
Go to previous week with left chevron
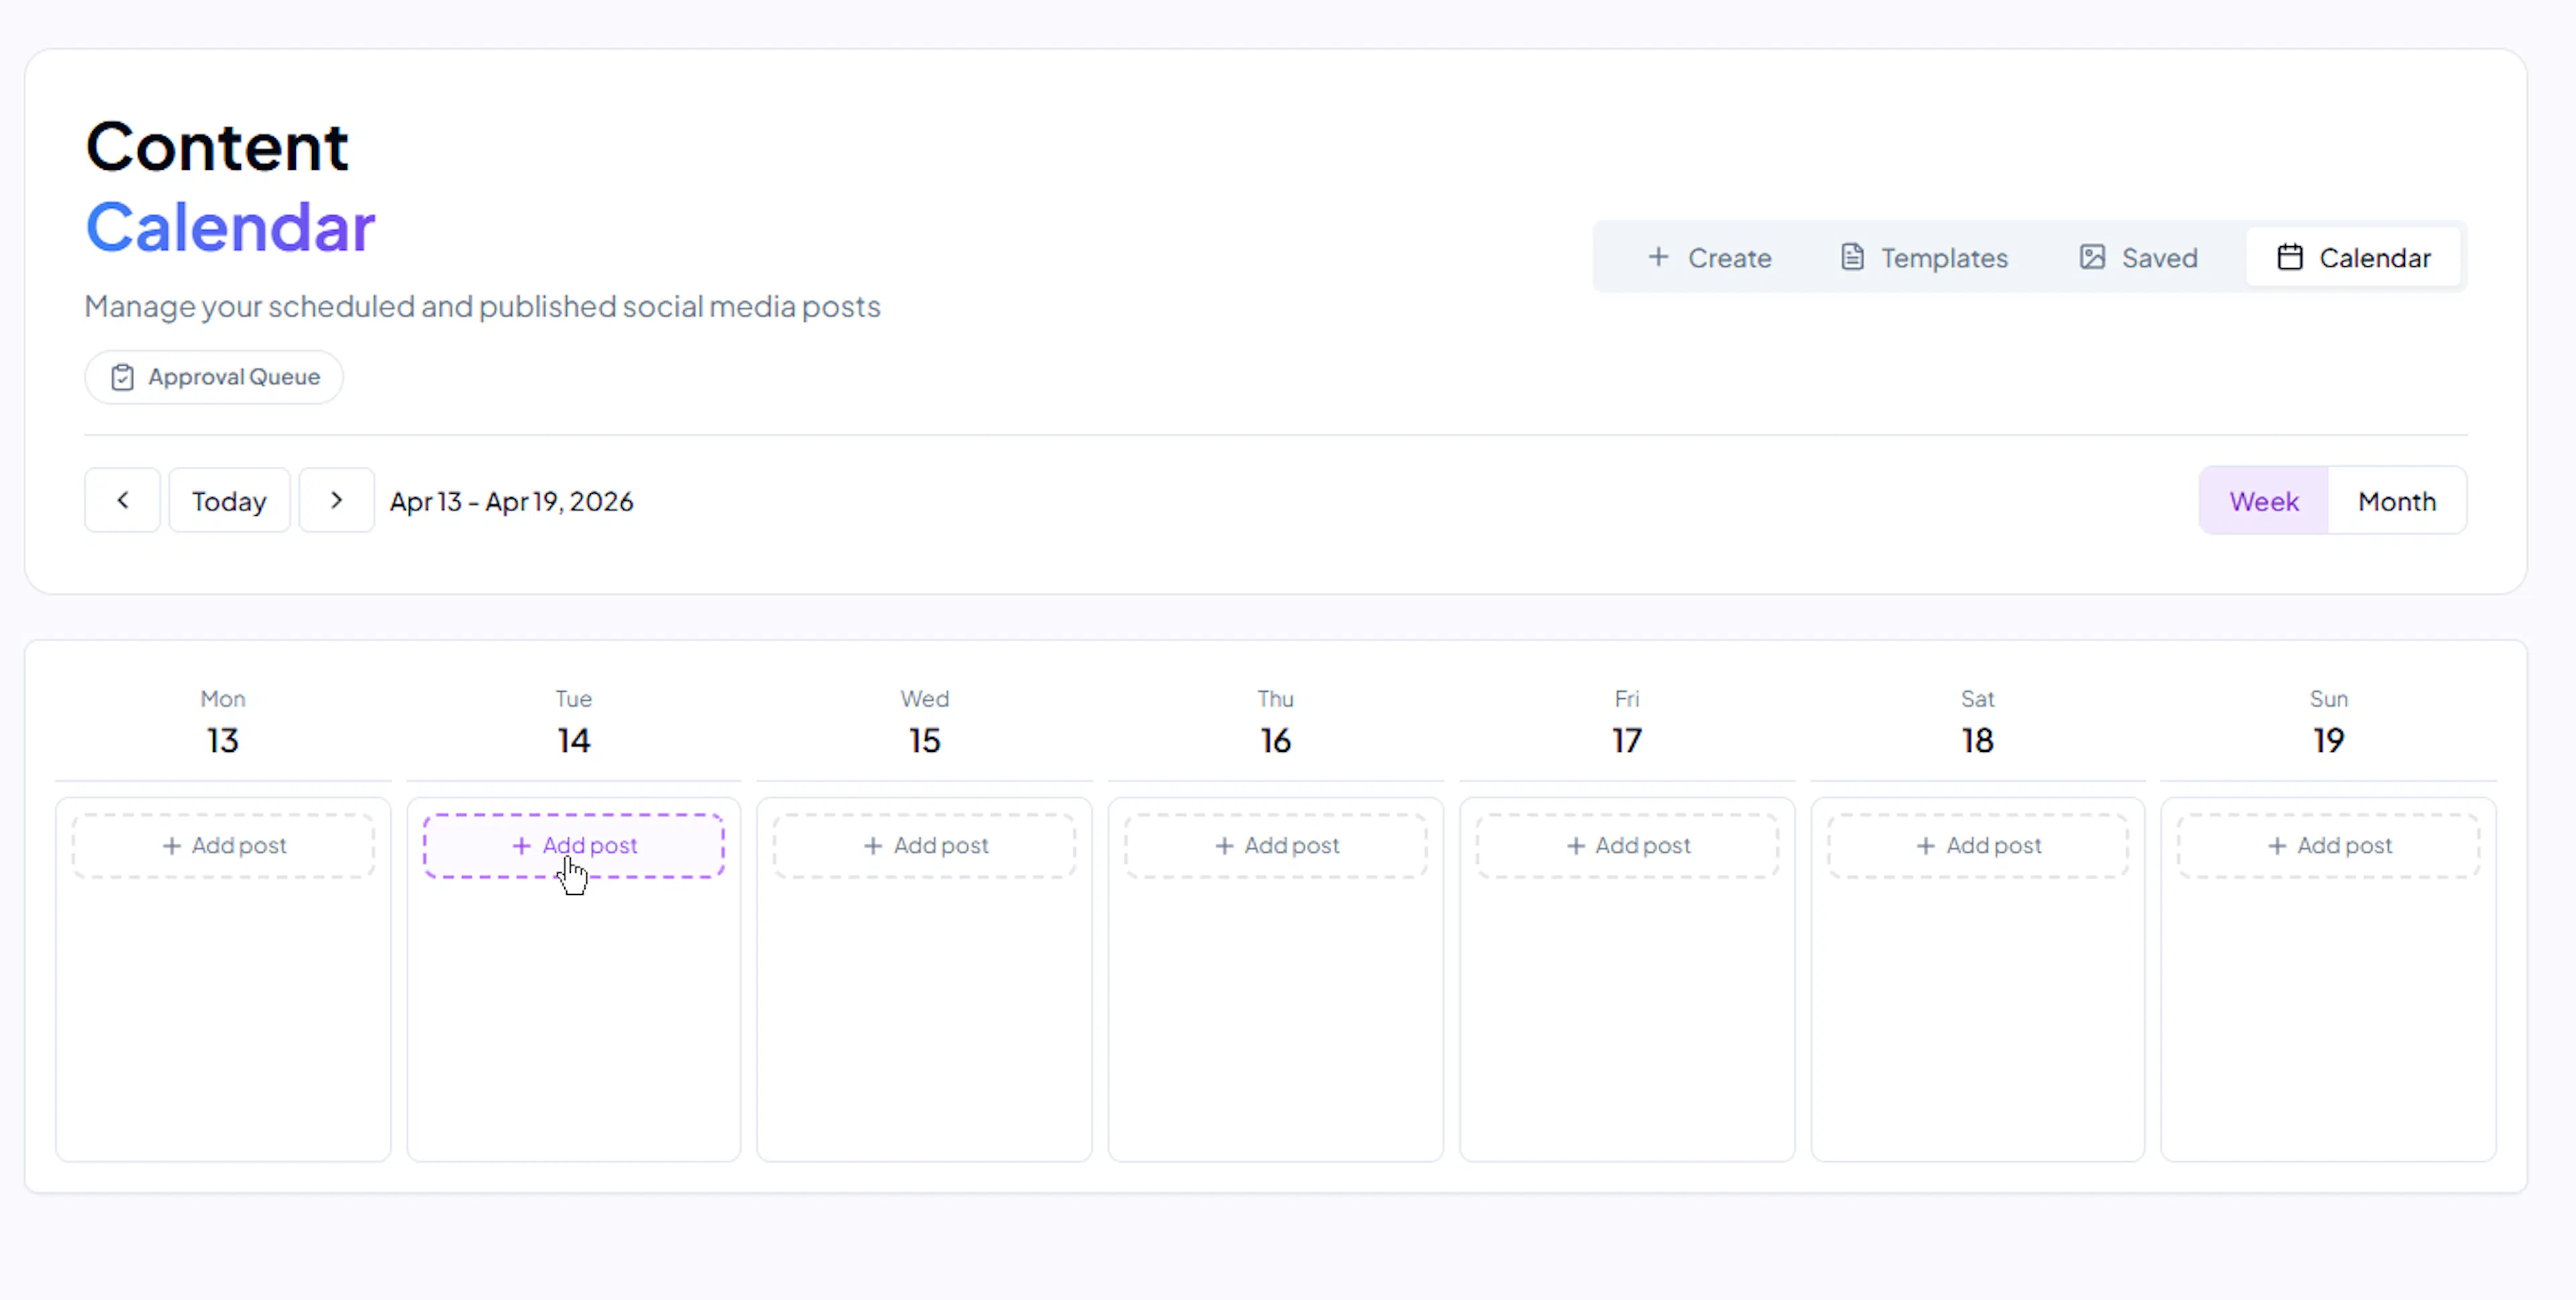coord(122,500)
